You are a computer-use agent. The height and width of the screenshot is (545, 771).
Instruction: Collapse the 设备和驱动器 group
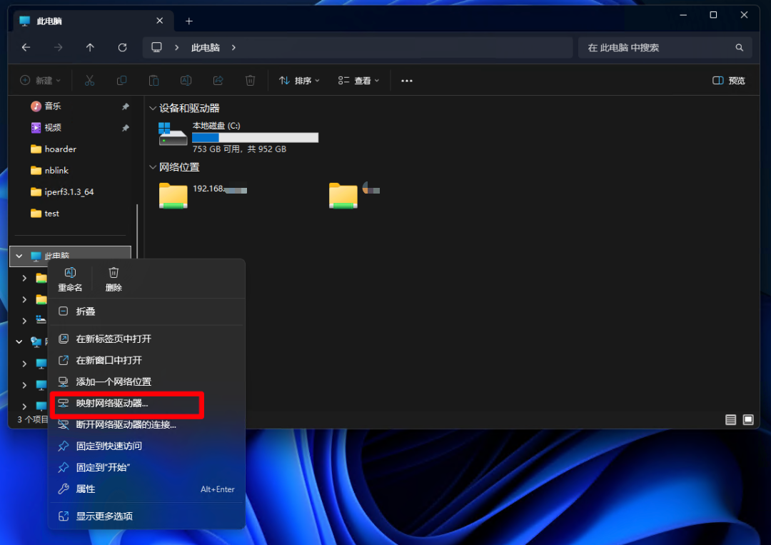(153, 108)
